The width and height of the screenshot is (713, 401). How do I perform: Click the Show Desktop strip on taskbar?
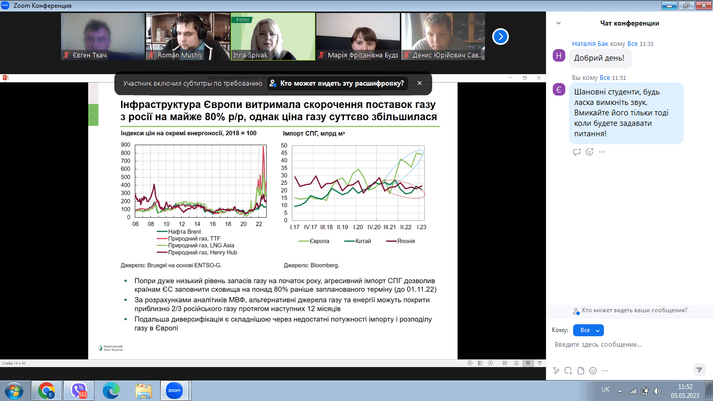pos(709,391)
